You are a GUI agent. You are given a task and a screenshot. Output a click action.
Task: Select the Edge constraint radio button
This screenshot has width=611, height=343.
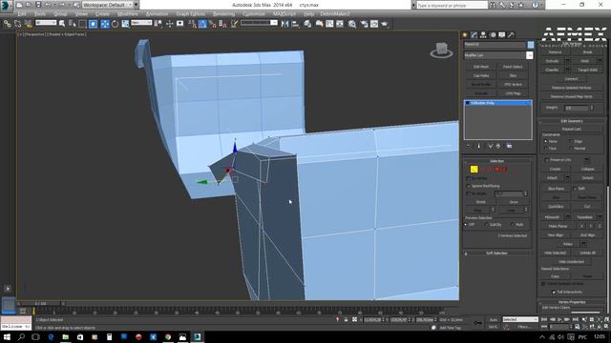pyautogui.click(x=571, y=141)
